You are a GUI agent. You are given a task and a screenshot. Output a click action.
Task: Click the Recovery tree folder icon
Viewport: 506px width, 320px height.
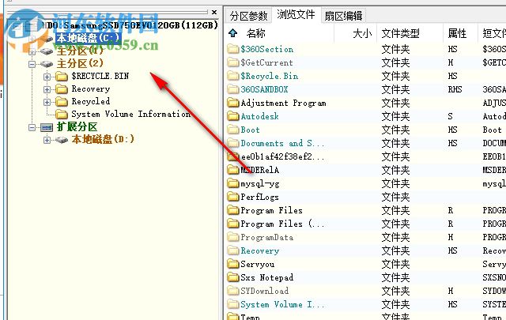click(62, 89)
